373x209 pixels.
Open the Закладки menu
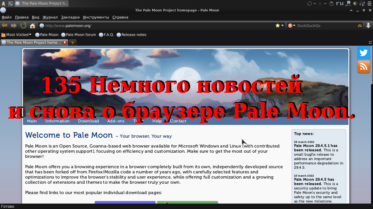(70, 17)
